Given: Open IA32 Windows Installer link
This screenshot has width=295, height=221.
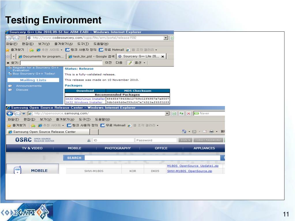Looking at the screenshot, I should click(84, 102).
